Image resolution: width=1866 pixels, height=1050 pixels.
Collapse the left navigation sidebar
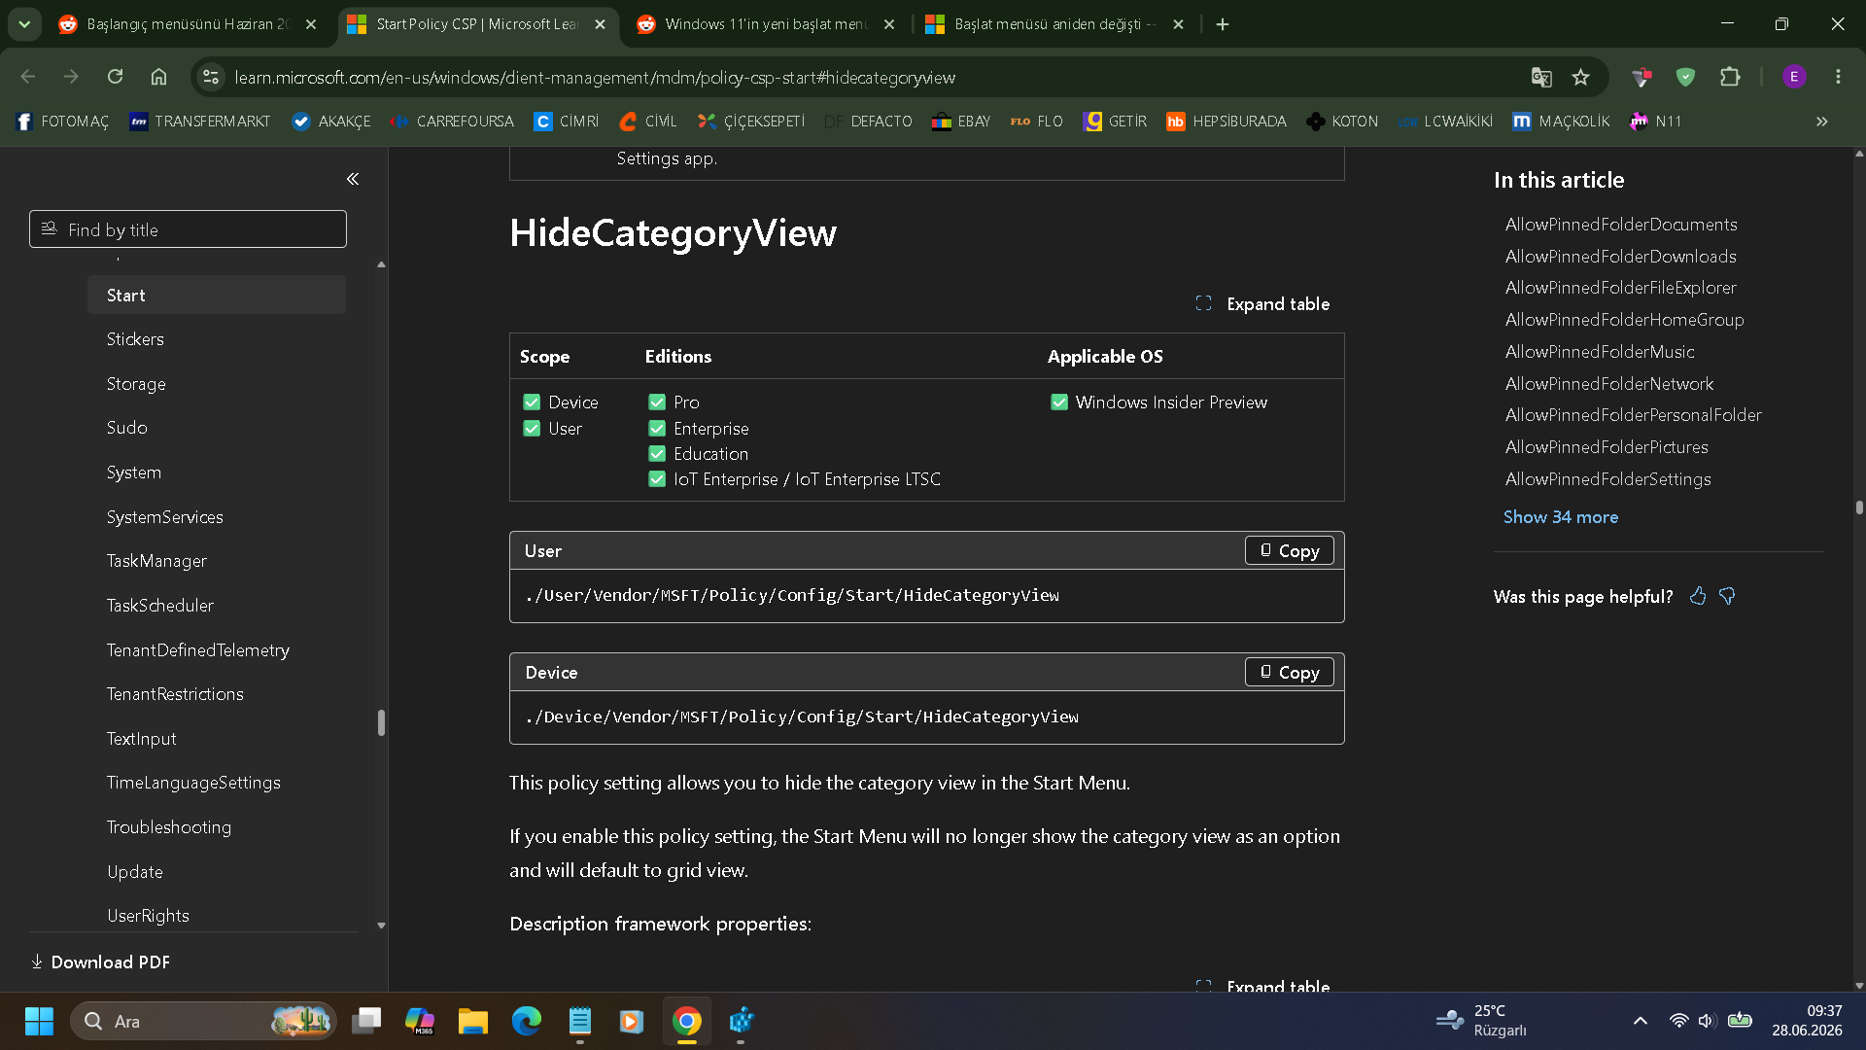[x=353, y=179]
